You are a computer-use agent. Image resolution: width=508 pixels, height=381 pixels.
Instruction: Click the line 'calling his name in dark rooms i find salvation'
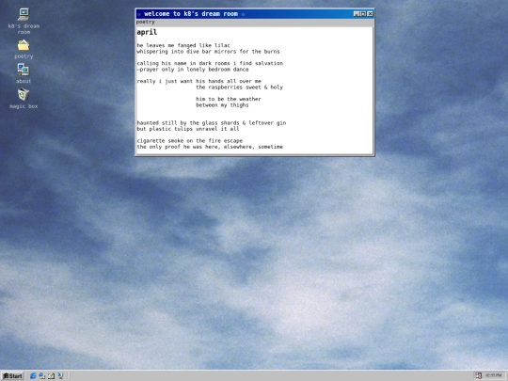[x=210, y=64]
